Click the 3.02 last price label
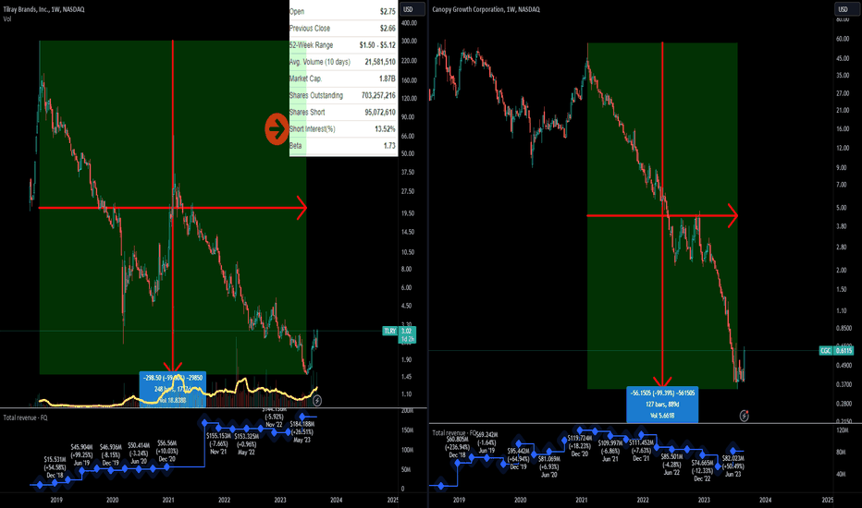Viewport: 862px width, 508px height. click(x=407, y=332)
